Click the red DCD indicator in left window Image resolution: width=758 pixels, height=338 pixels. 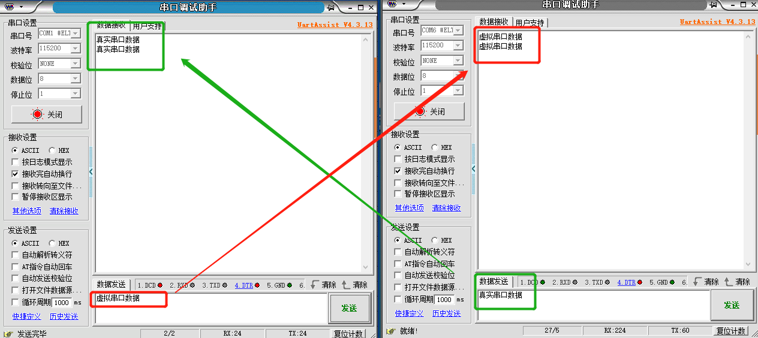[160, 285]
